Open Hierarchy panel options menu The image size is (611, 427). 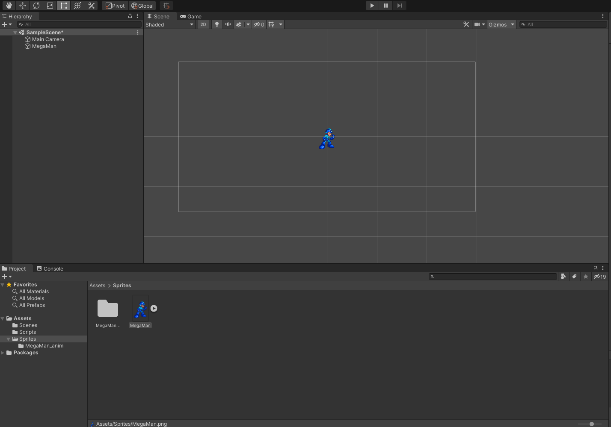pos(137,16)
